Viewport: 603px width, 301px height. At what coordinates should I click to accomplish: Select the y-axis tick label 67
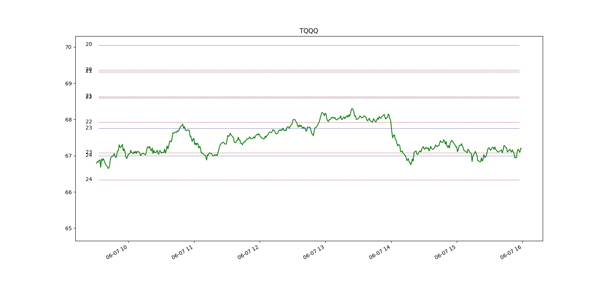click(x=68, y=156)
